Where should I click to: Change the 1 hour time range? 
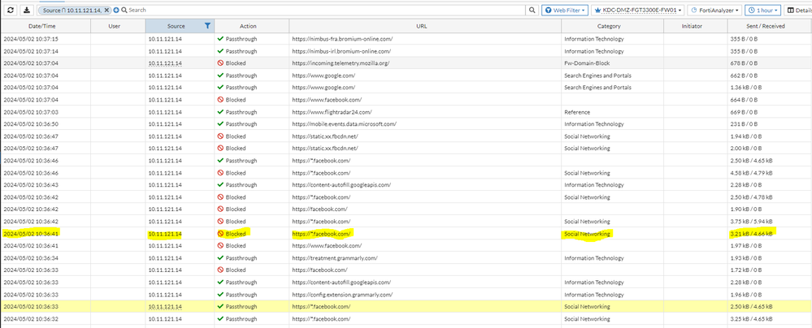click(x=762, y=10)
